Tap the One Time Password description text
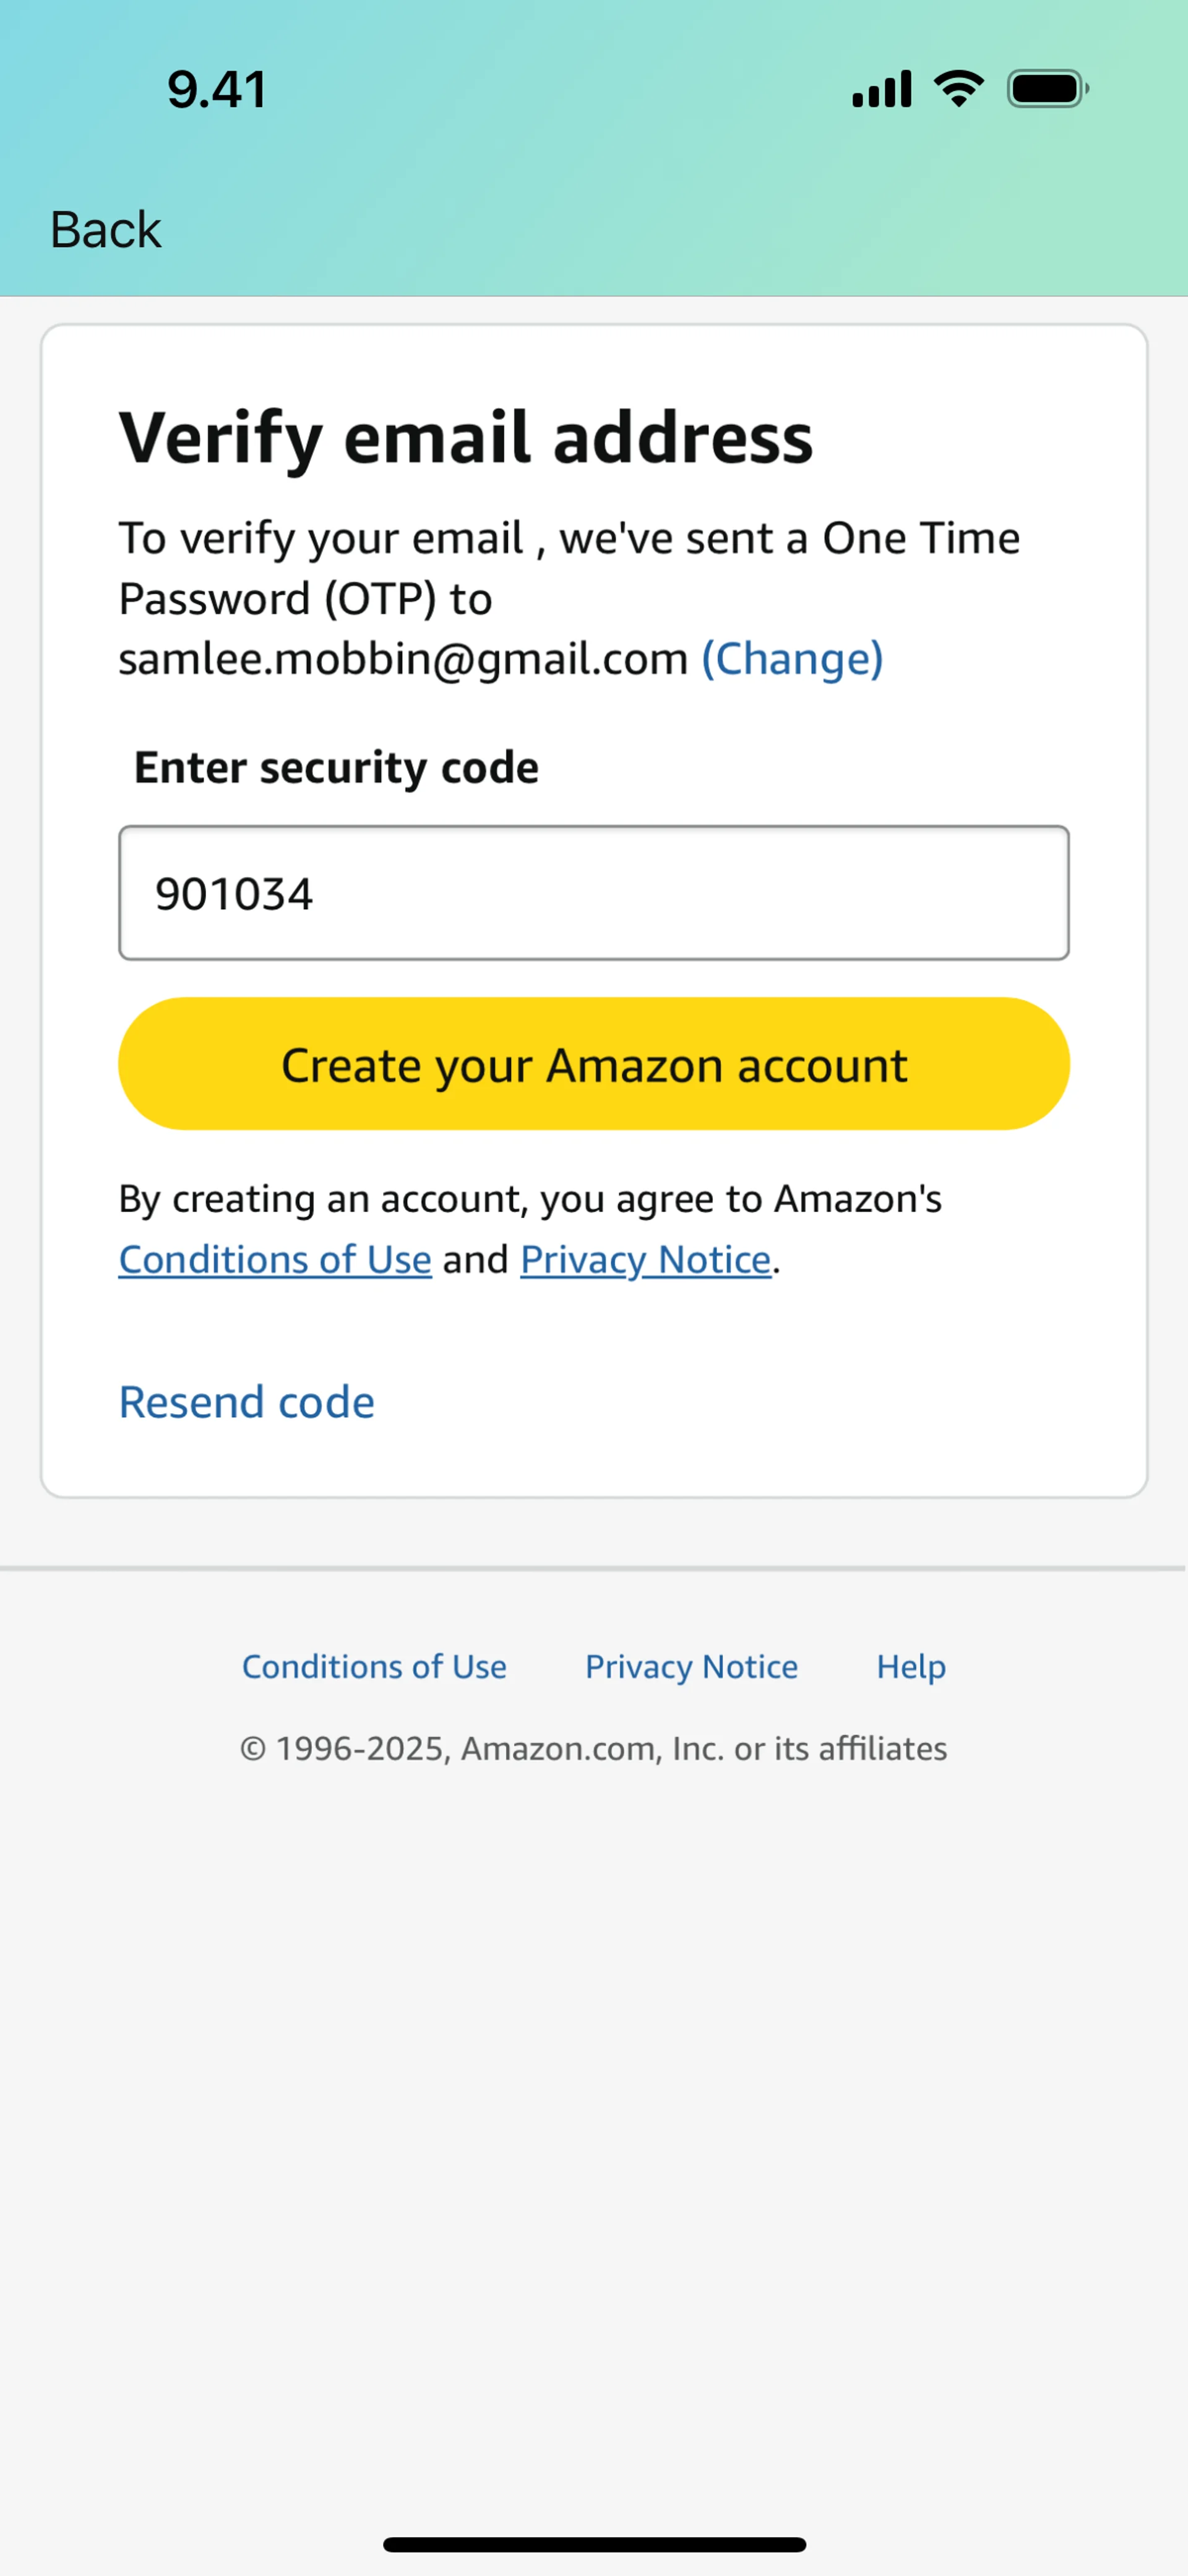The height and width of the screenshot is (2576, 1188). pos(568,568)
